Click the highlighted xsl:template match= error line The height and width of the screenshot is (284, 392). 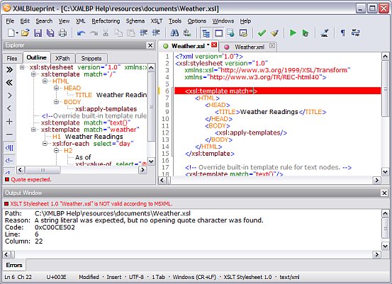277,91
